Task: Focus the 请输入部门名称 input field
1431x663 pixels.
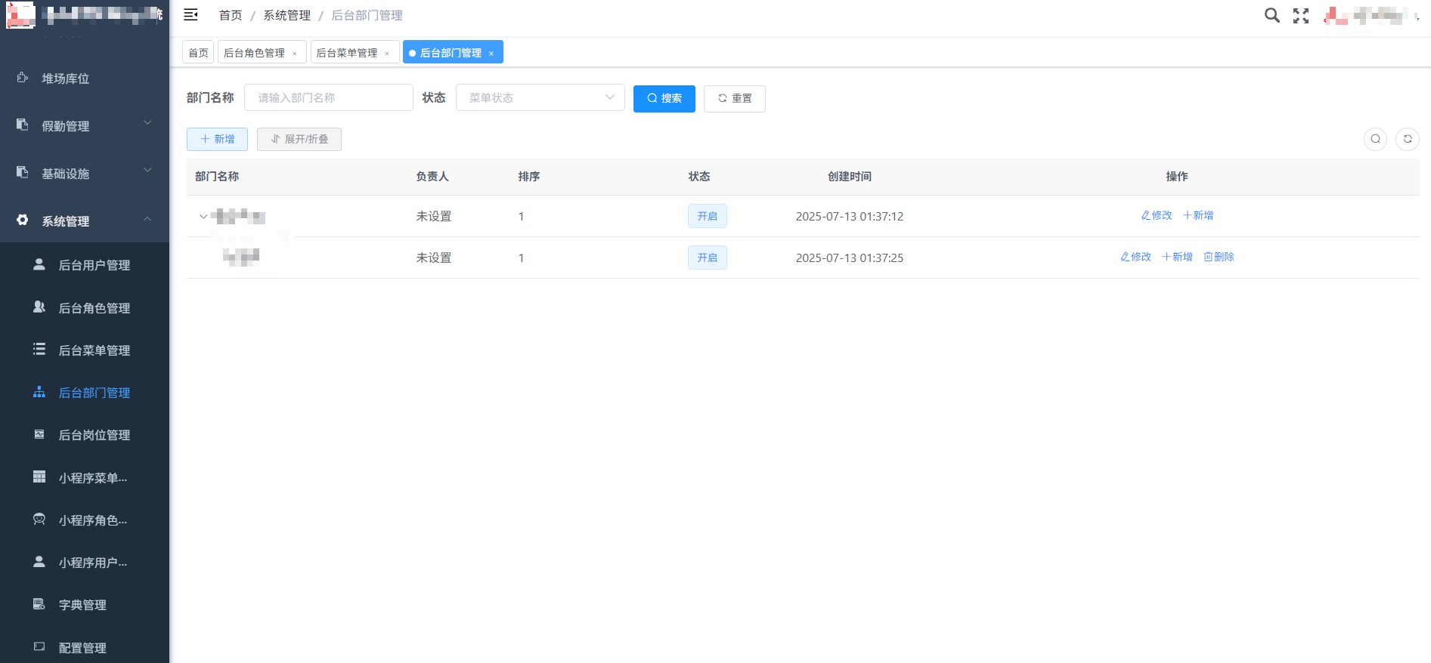Action: click(329, 97)
